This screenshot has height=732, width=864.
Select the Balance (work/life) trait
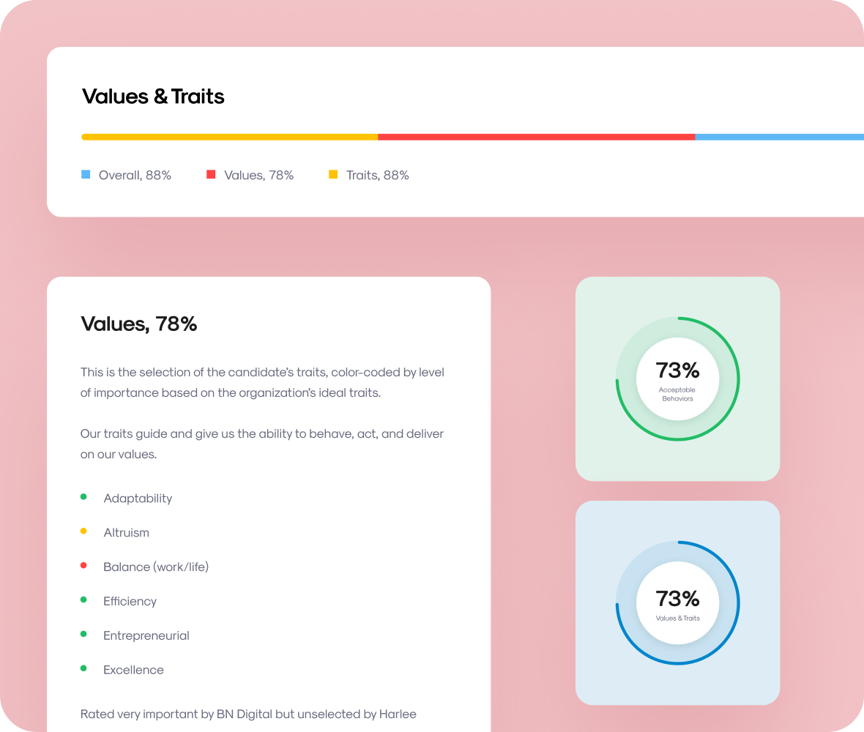tap(156, 567)
